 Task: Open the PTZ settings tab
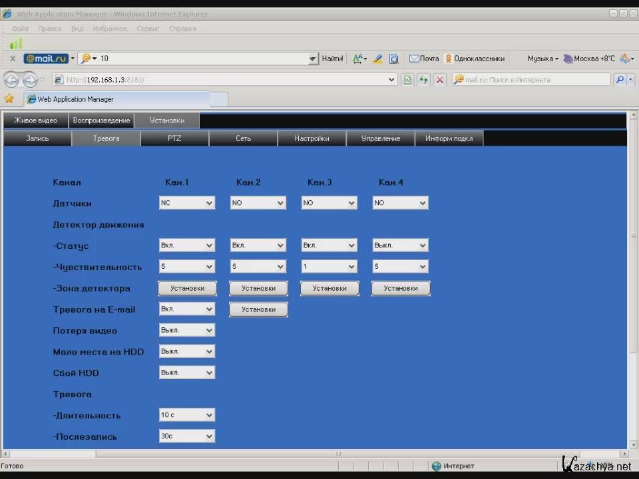174,138
